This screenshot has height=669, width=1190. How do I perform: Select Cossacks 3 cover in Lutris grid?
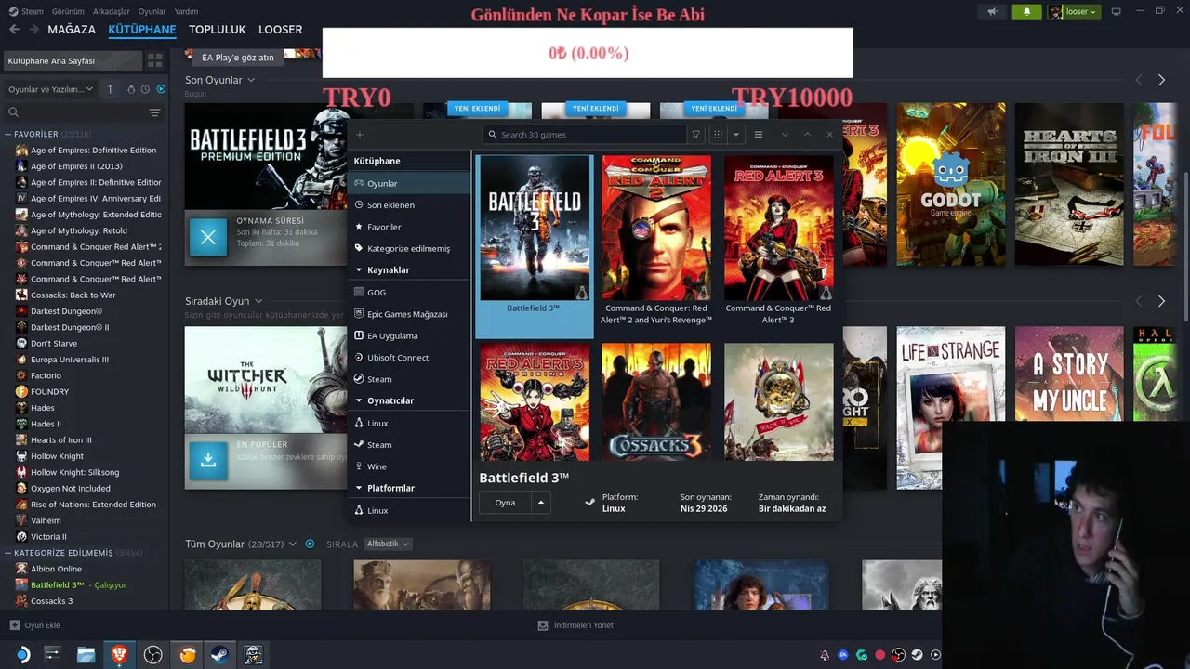coord(656,402)
